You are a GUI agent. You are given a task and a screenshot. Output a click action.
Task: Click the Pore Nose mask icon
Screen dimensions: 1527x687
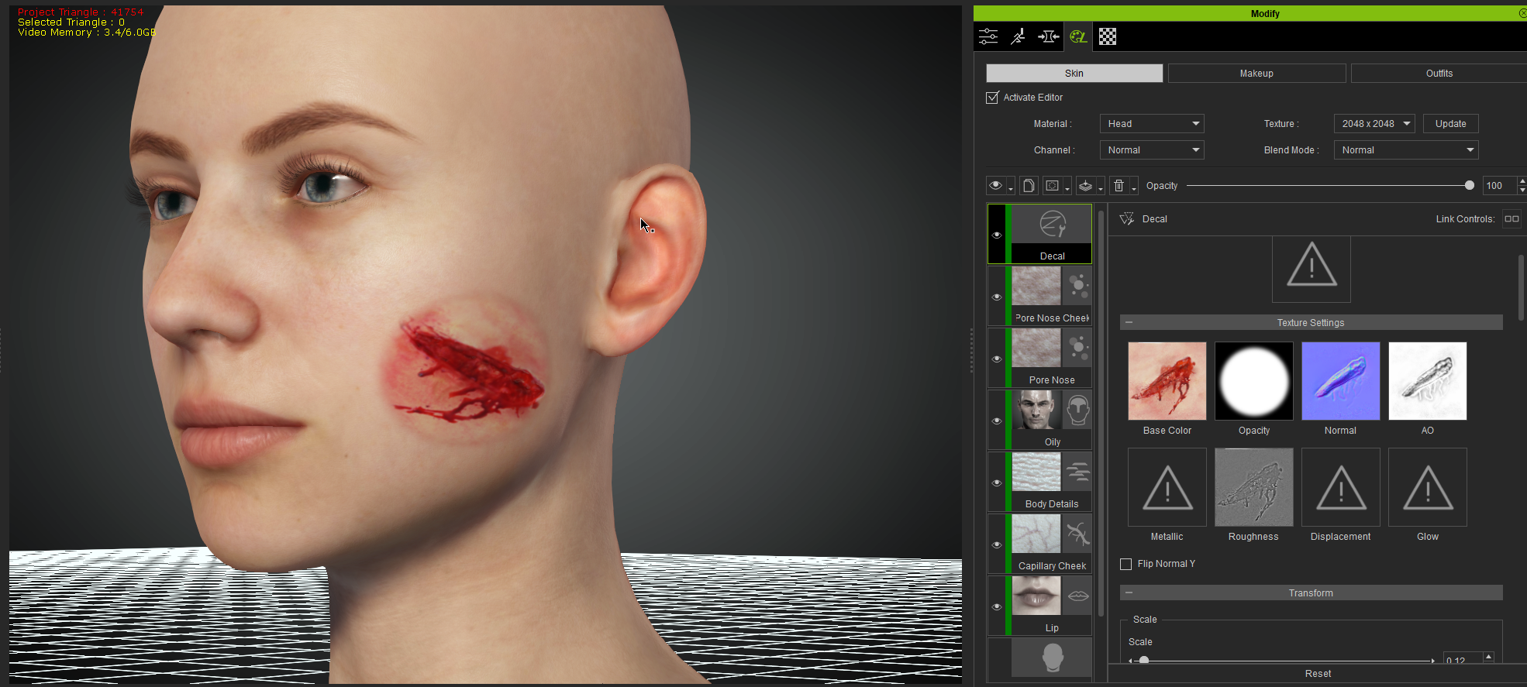(x=1078, y=349)
